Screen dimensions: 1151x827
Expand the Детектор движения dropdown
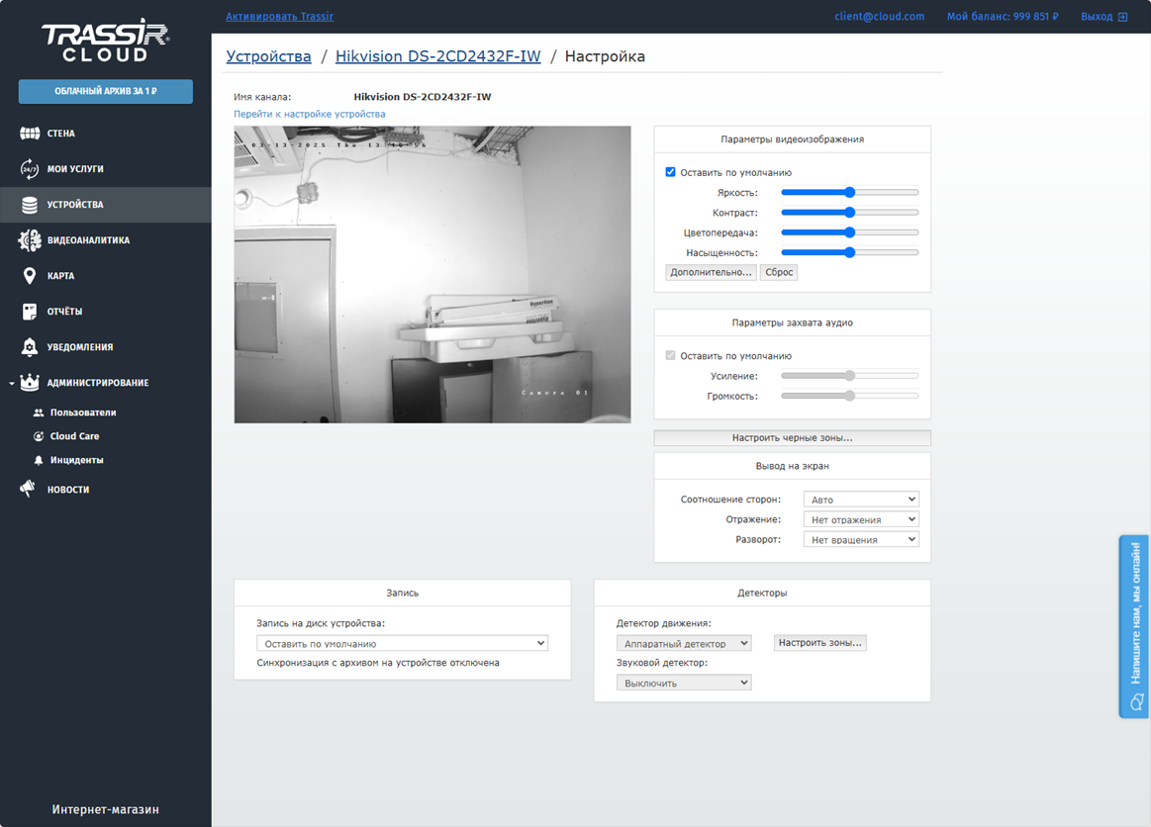pos(683,643)
